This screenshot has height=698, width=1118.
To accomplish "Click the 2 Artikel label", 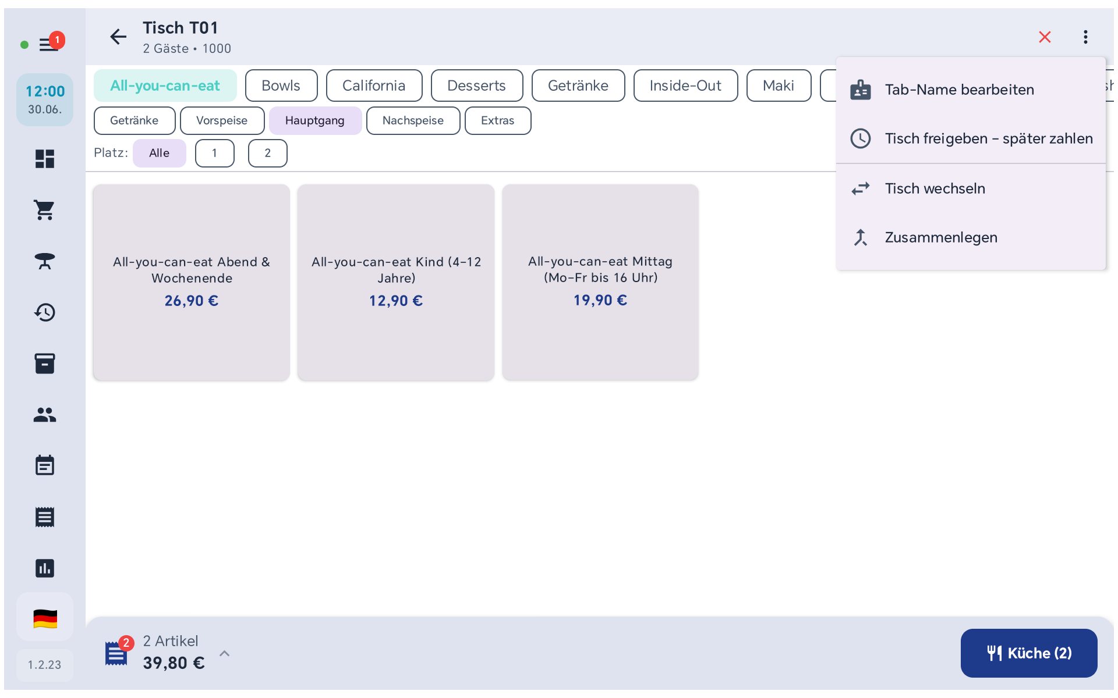I will click(x=171, y=641).
